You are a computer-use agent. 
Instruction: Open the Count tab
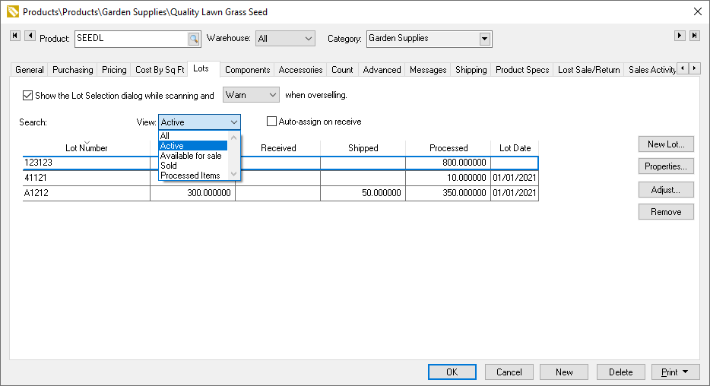click(x=342, y=70)
